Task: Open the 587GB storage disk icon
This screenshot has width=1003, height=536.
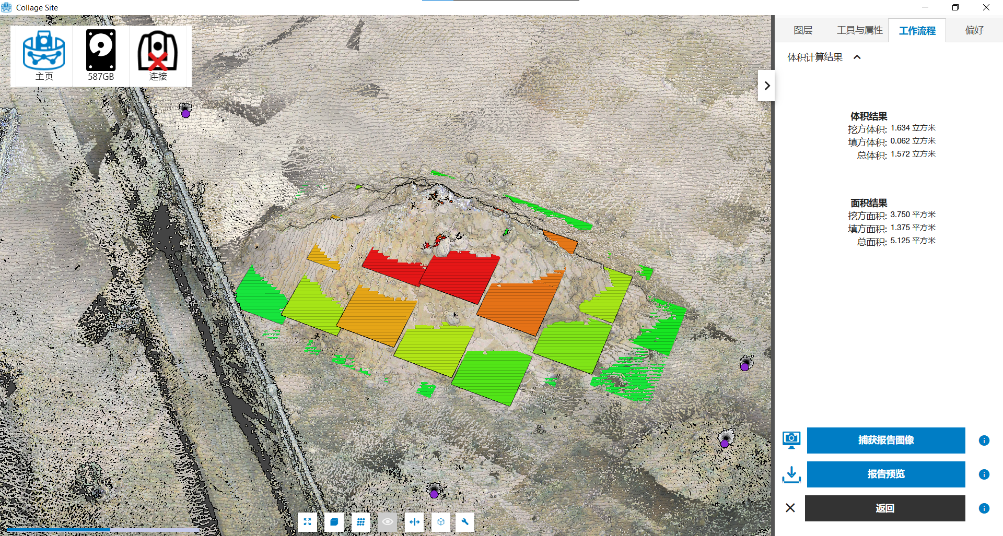Action: pos(101,55)
